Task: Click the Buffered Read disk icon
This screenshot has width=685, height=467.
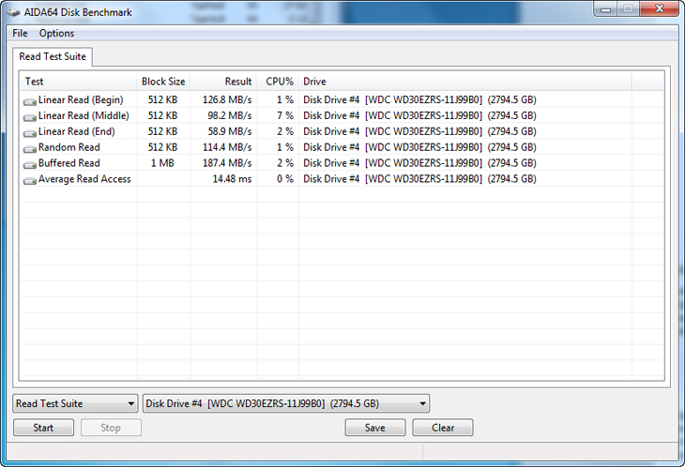Action: (x=30, y=164)
